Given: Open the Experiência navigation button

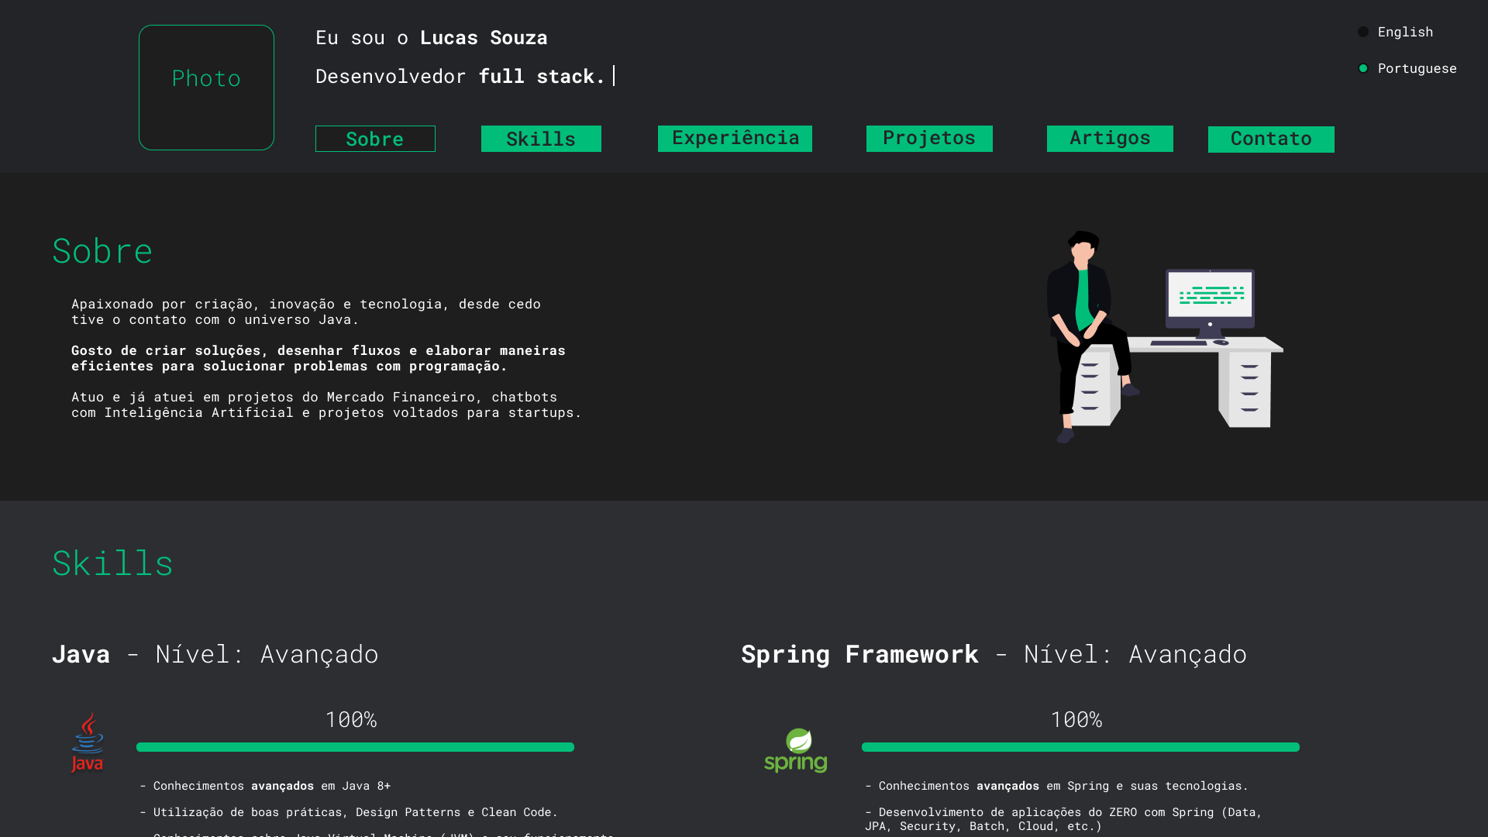Looking at the screenshot, I should [x=735, y=138].
